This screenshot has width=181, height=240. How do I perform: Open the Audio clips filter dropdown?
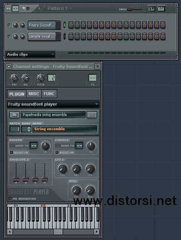pos(30,55)
